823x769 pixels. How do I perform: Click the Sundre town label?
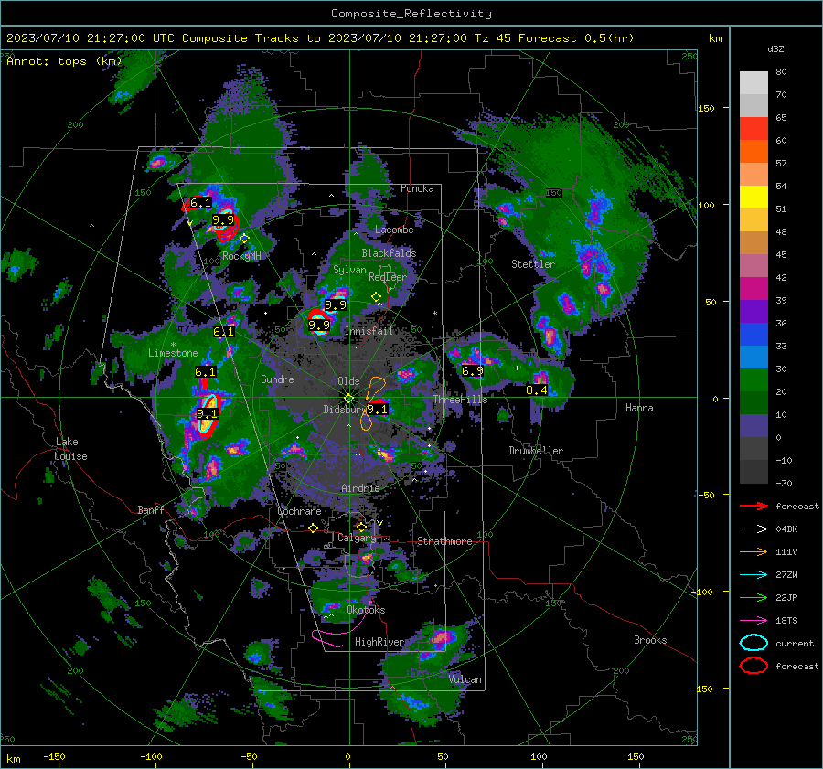coord(277,379)
